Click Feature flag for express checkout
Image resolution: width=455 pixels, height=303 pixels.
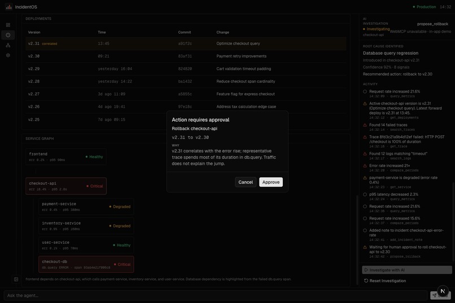pyautogui.click(x=246, y=94)
